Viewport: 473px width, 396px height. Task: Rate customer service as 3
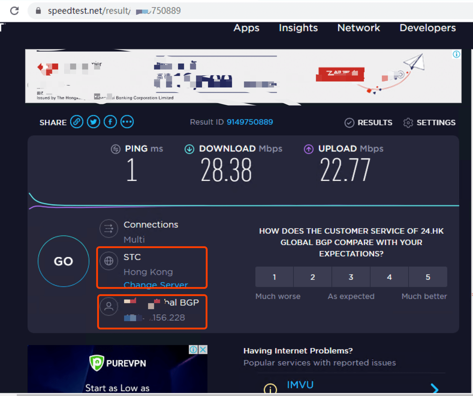(x=351, y=277)
